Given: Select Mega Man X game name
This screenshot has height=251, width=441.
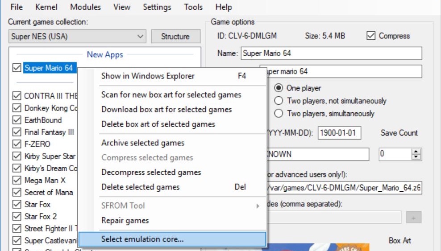Looking at the screenshot, I should tap(45, 180).
